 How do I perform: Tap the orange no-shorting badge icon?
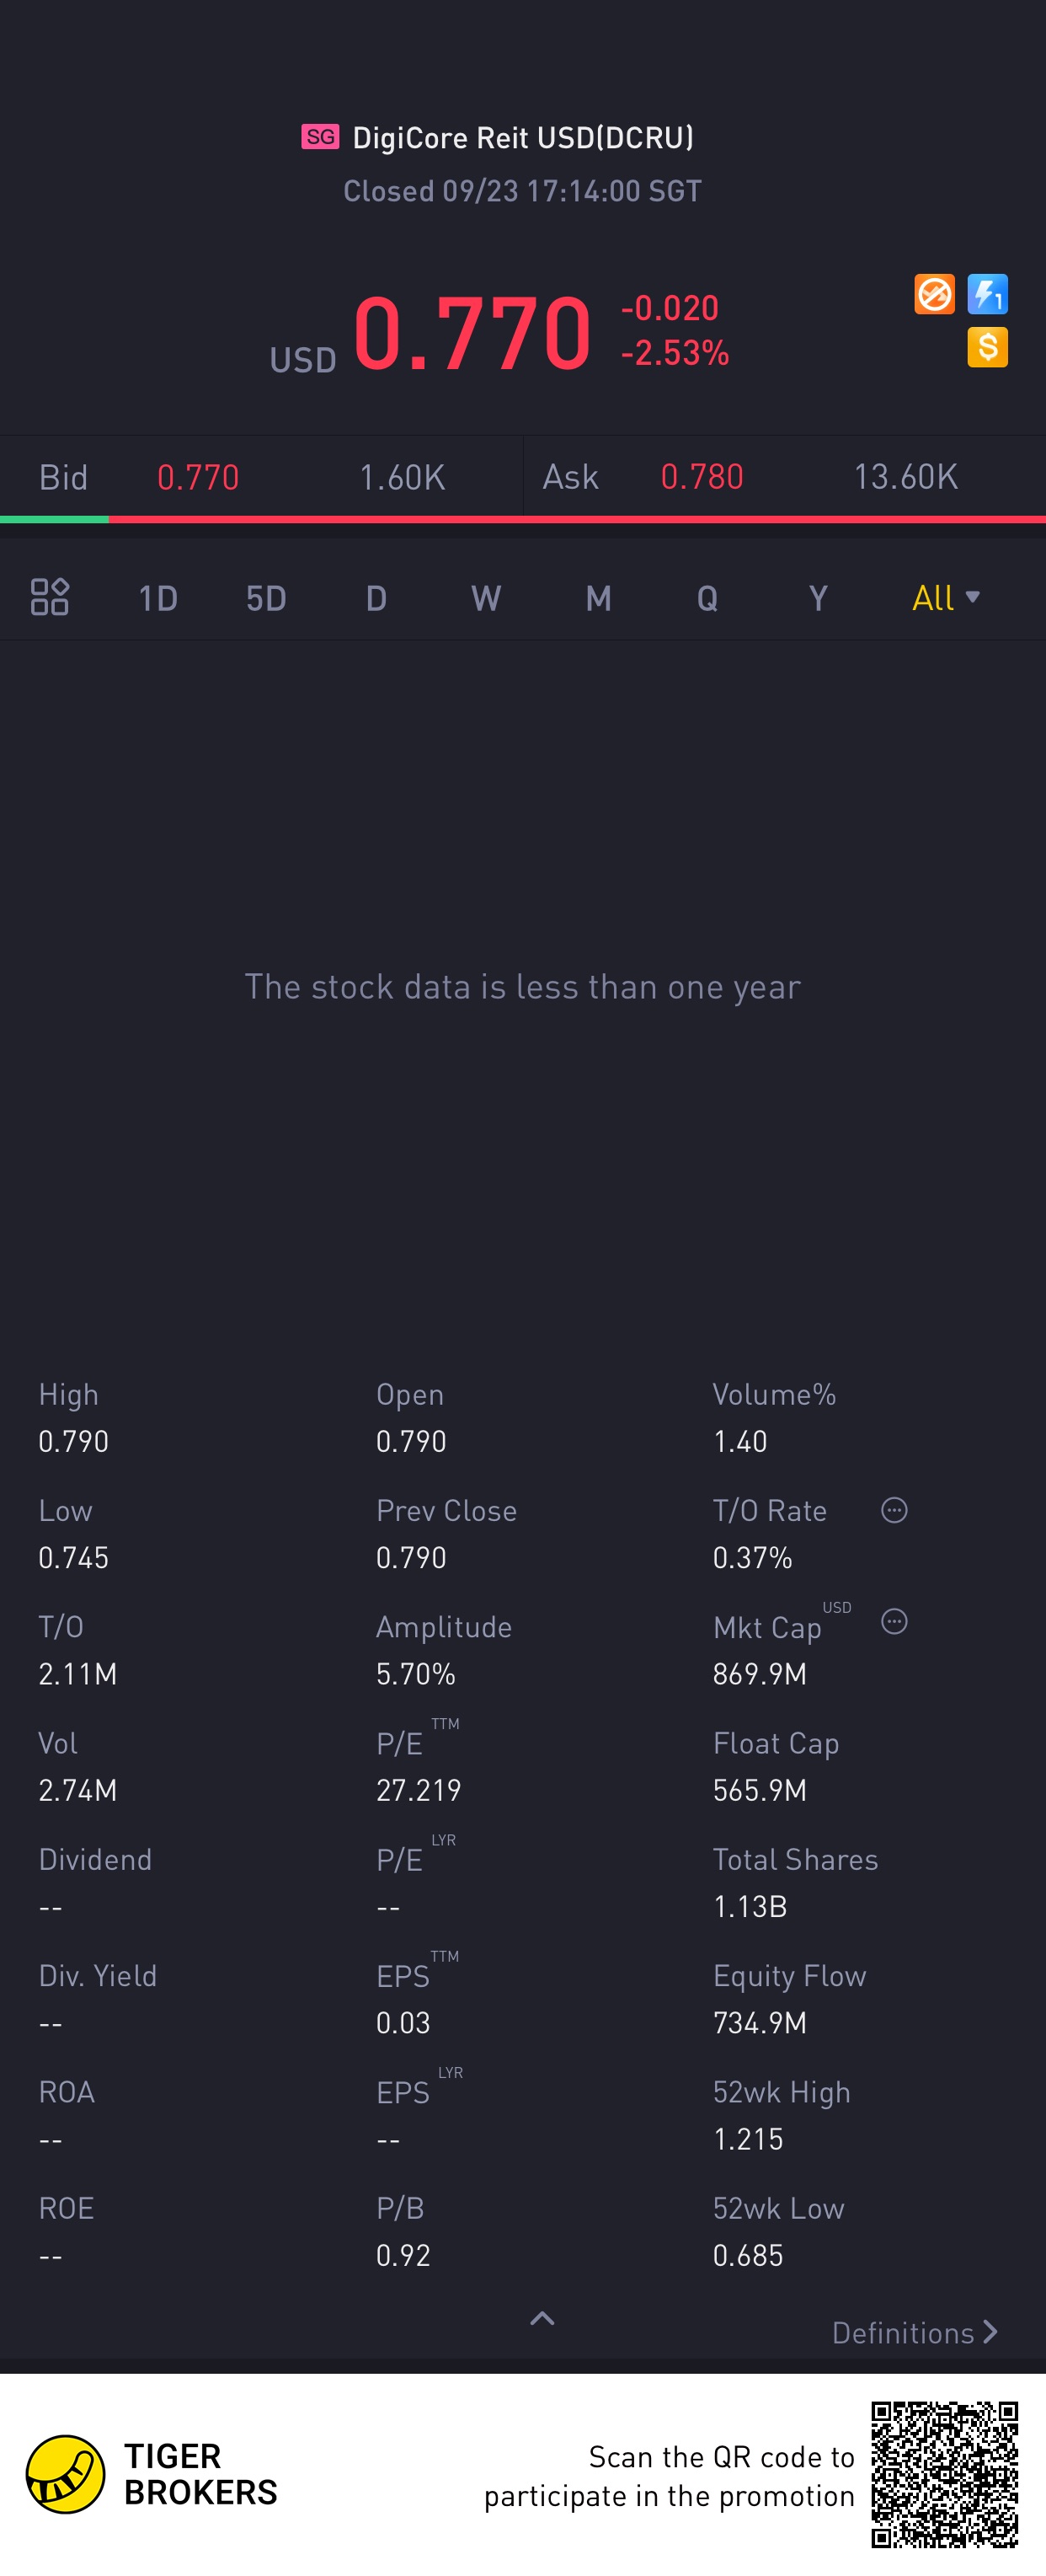tap(934, 295)
